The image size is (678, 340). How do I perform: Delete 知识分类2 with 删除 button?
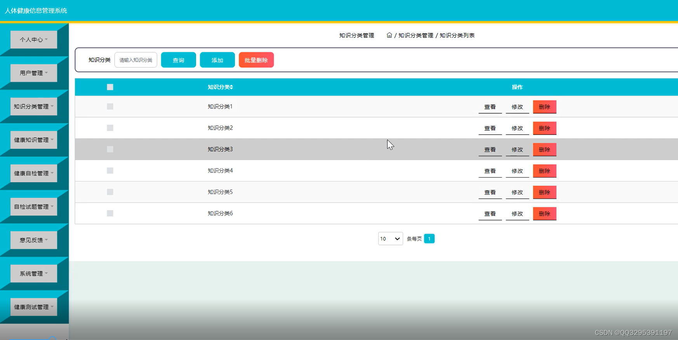[x=544, y=128]
